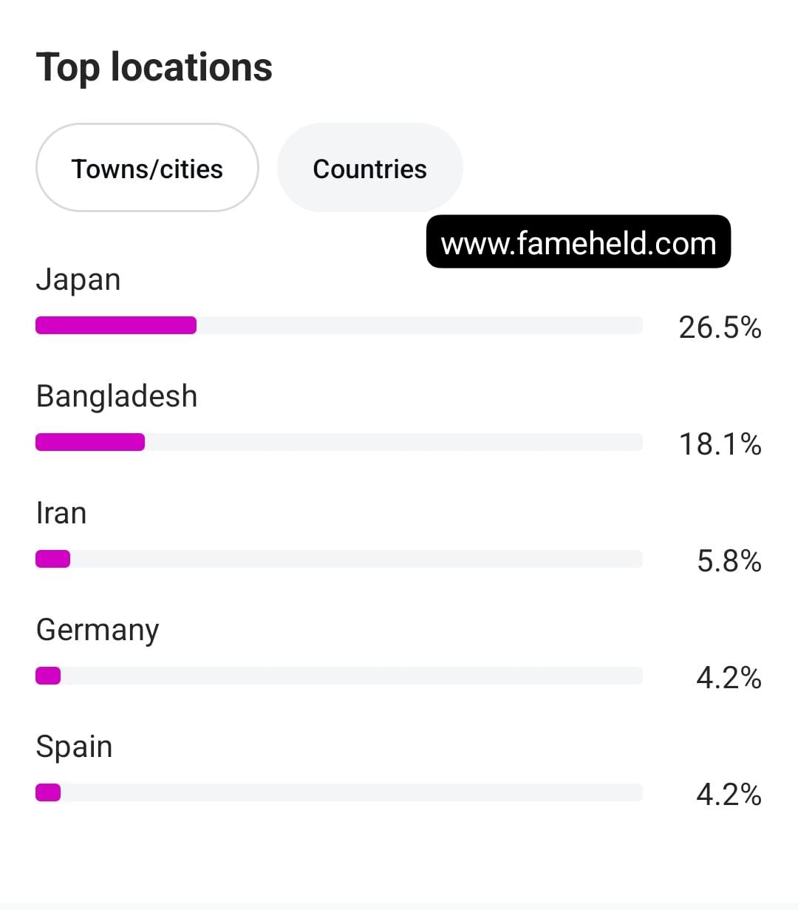798x910 pixels.
Task: Click the Spain magenta progress bar
Action: (x=48, y=792)
